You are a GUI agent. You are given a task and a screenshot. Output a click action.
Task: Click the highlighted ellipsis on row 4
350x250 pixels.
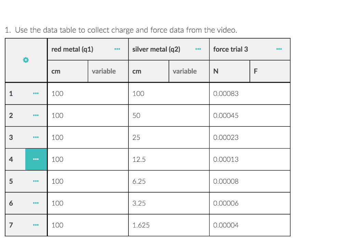[36, 159]
